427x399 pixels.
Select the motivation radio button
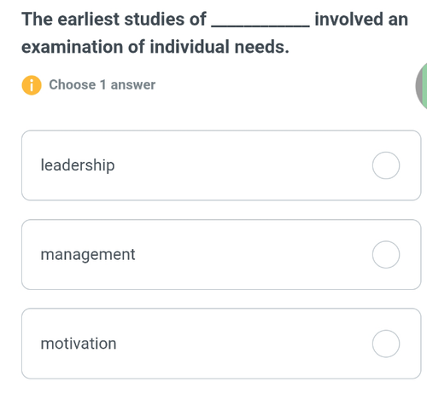(x=386, y=344)
